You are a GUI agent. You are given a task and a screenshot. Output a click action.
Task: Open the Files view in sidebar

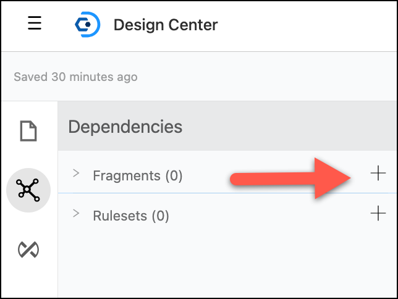(x=28, y=131)
